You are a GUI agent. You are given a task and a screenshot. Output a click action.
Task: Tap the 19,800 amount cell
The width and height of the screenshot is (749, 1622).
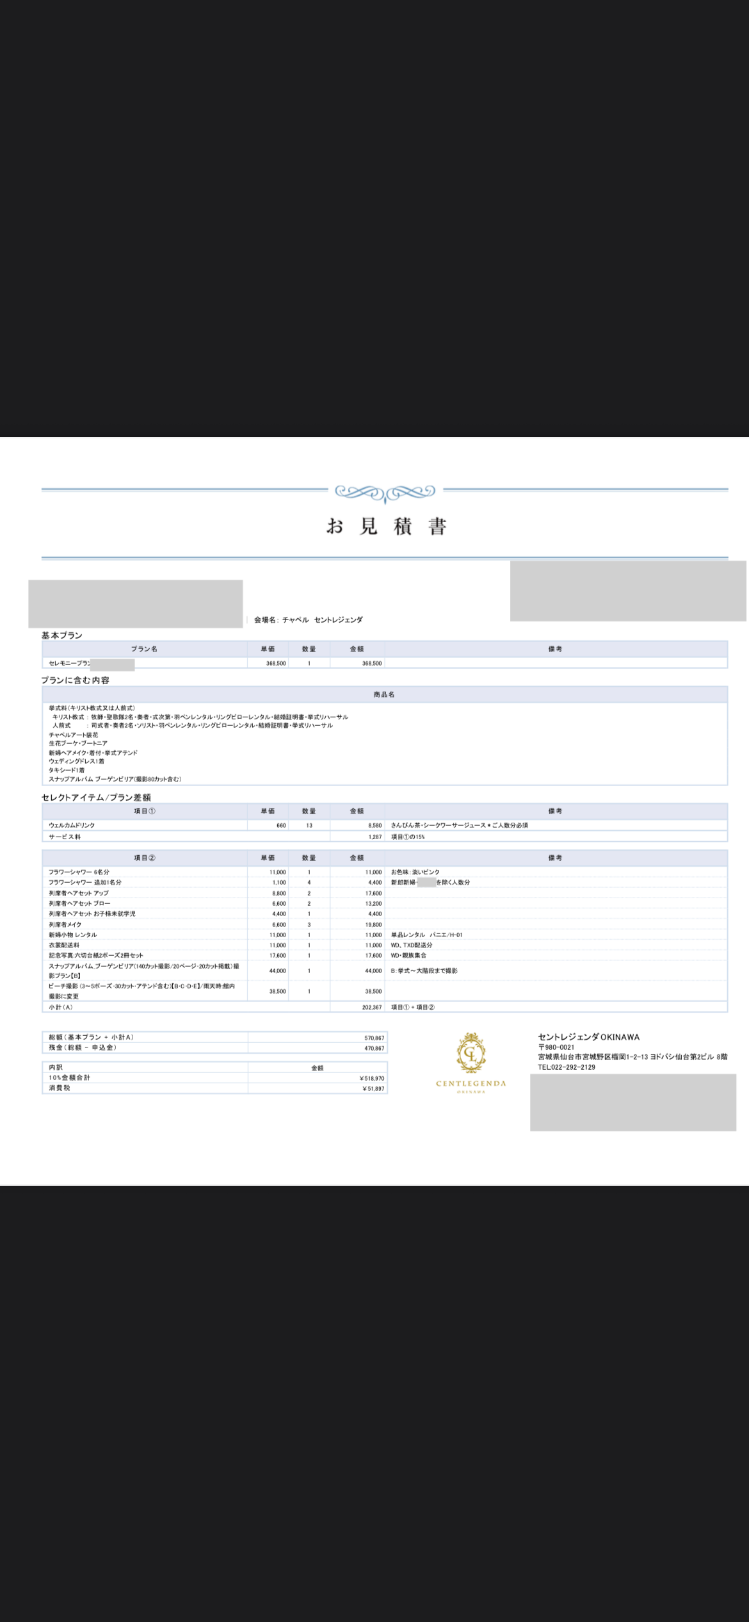point(374,925)
